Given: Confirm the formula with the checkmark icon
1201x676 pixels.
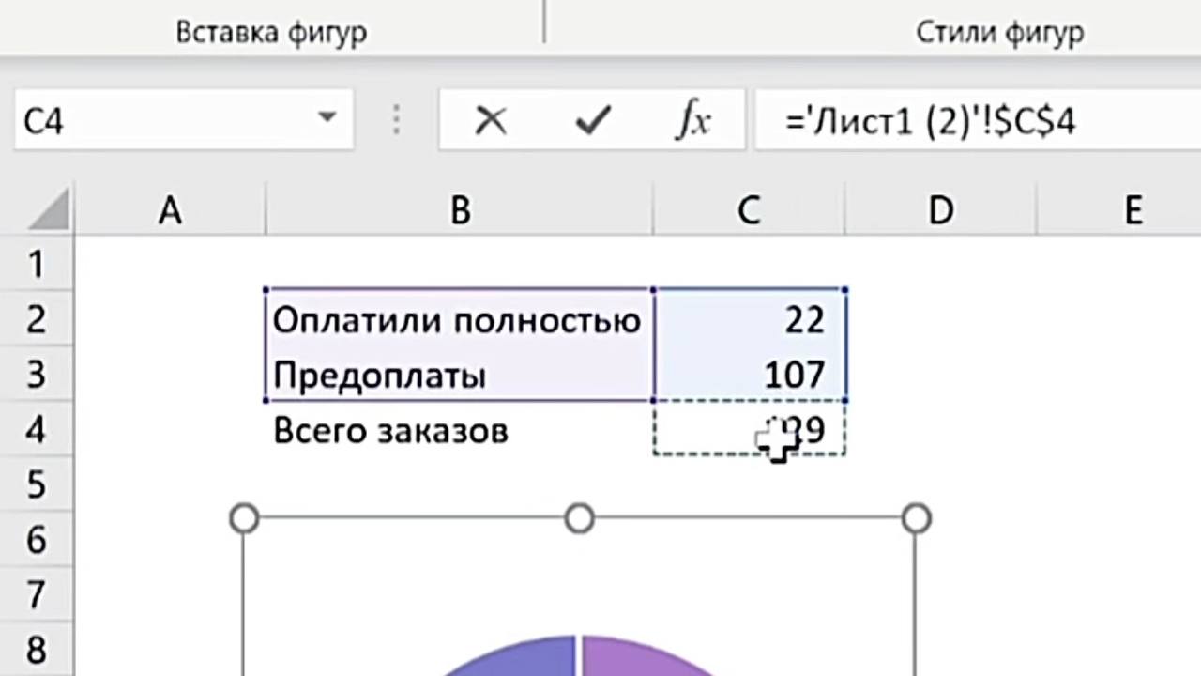Looking at the screenshot, I should pyautogui.click(x=593, y=120).
